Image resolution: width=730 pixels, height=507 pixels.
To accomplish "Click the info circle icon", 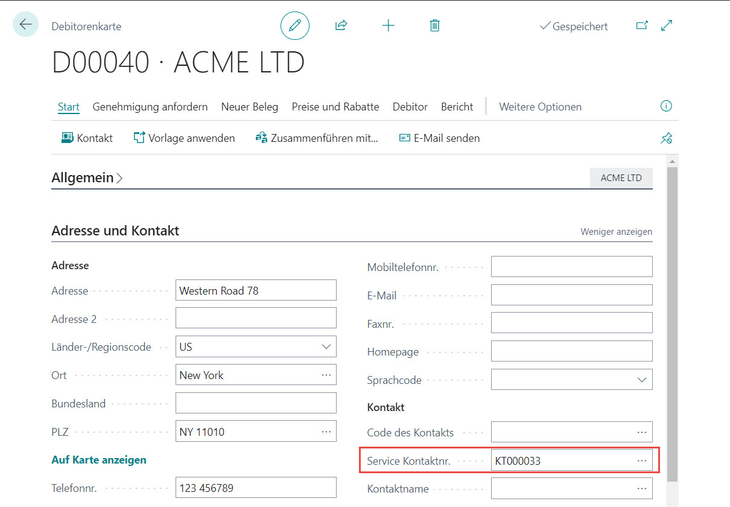I will 666,106.
